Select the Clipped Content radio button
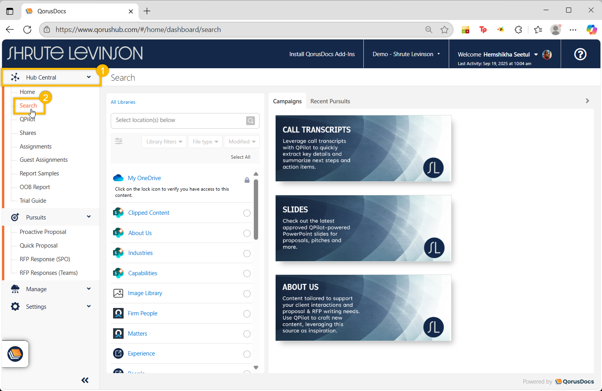602x391 pixels. click(x=247, y=213)
